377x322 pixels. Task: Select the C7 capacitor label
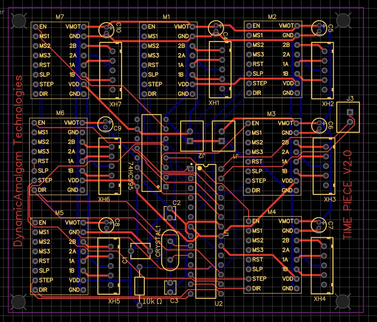[x=331, y=225]
